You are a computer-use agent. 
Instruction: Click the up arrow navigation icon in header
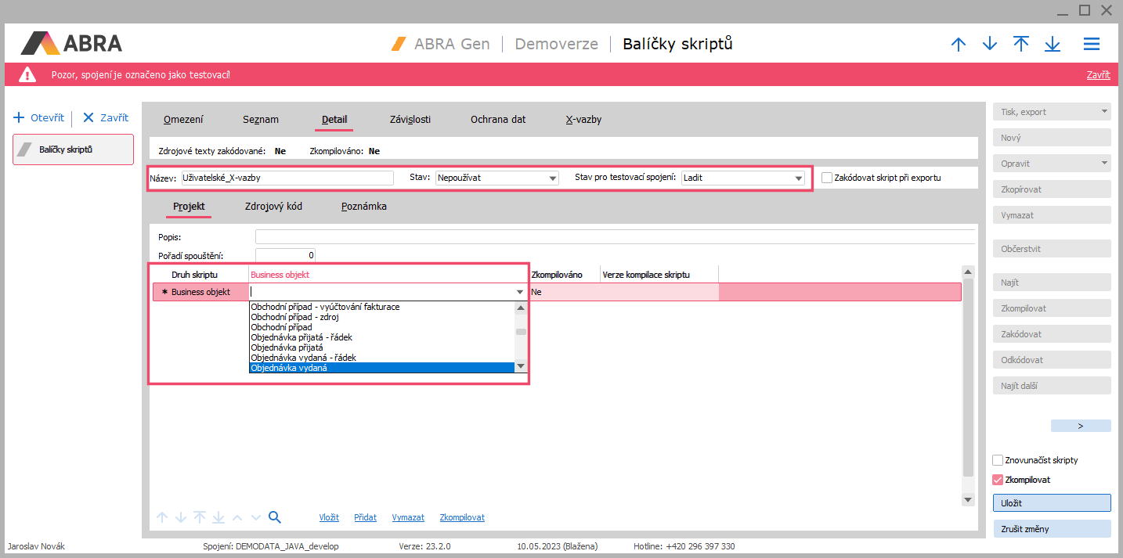tap(959, 45)
